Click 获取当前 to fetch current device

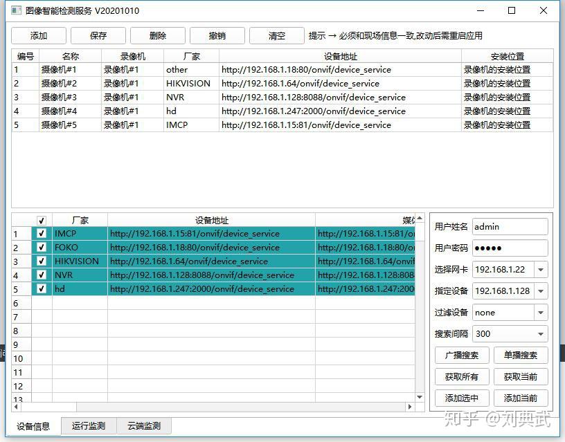point(521,376)
